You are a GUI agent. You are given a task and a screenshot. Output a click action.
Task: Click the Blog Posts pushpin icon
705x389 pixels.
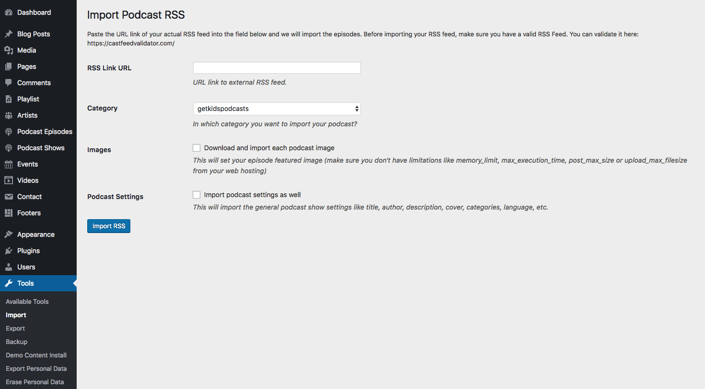click(9, 34)
